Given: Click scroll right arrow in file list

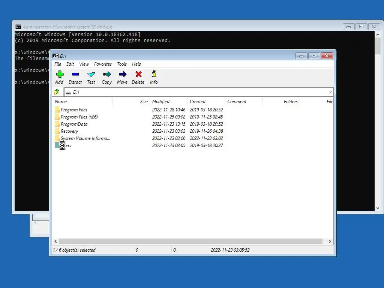Looking at the screenshot, I should [330, 241].
